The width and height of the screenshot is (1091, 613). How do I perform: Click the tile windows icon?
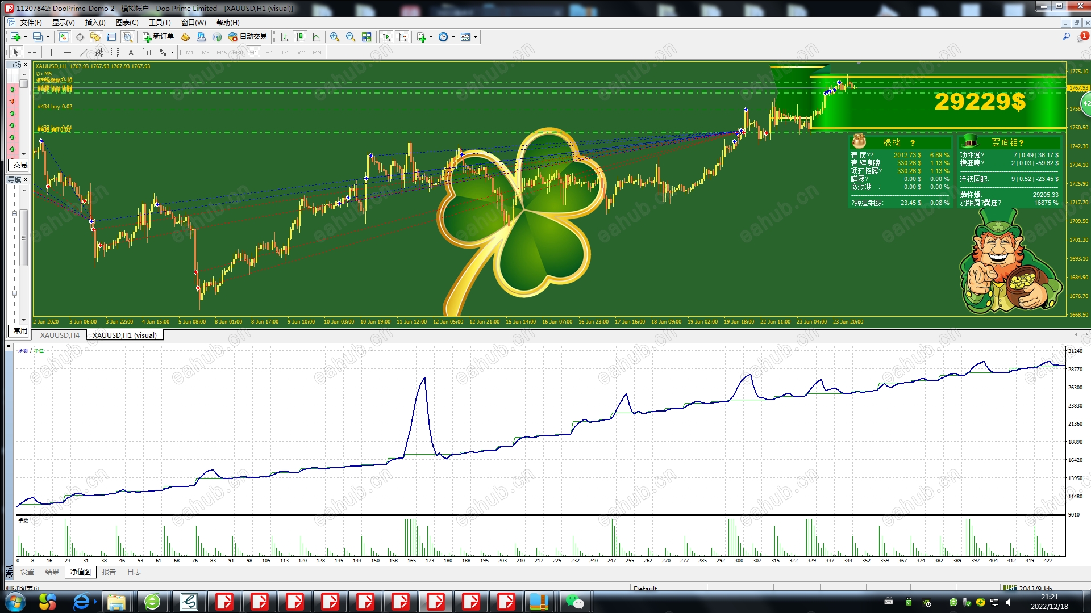[x=367, y=37]
